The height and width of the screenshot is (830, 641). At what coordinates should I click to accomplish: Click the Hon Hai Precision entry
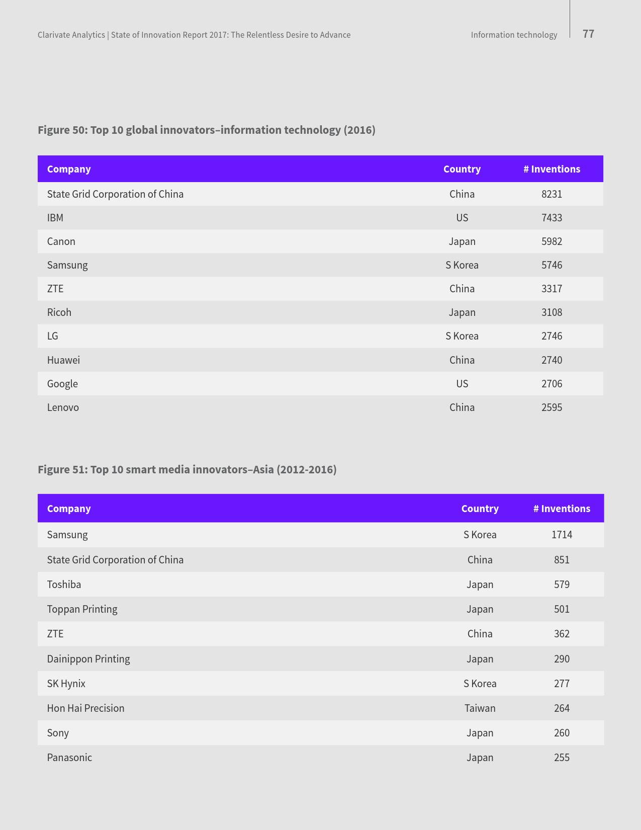click(x=85, y=708)
